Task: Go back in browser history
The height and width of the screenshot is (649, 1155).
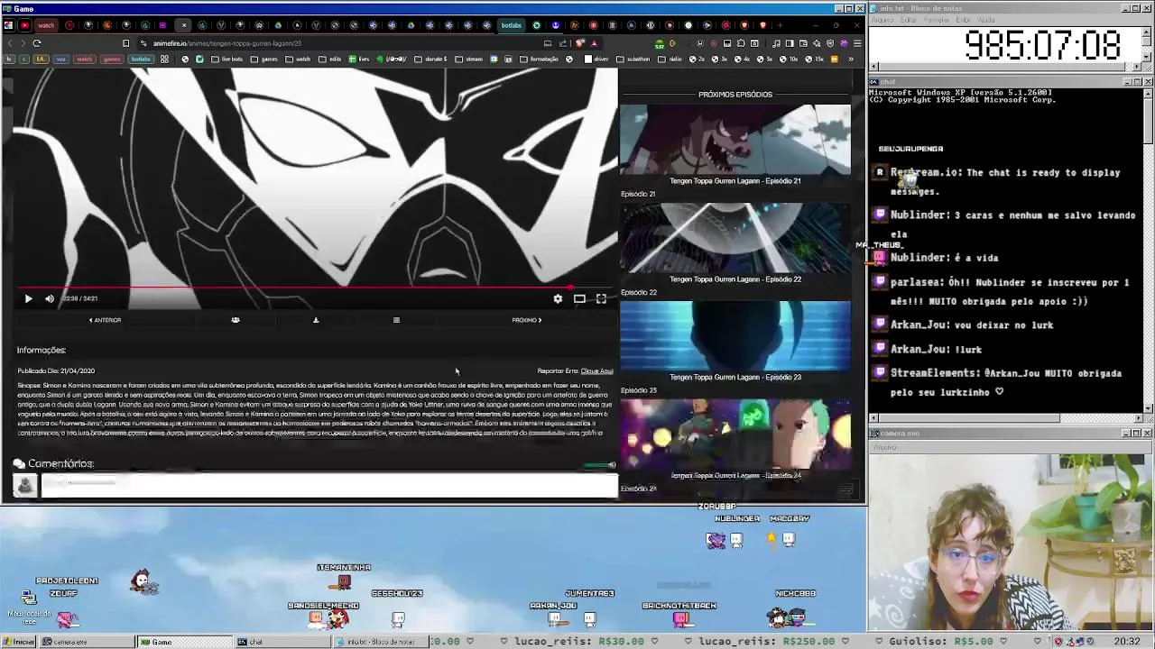Action: 11,43
